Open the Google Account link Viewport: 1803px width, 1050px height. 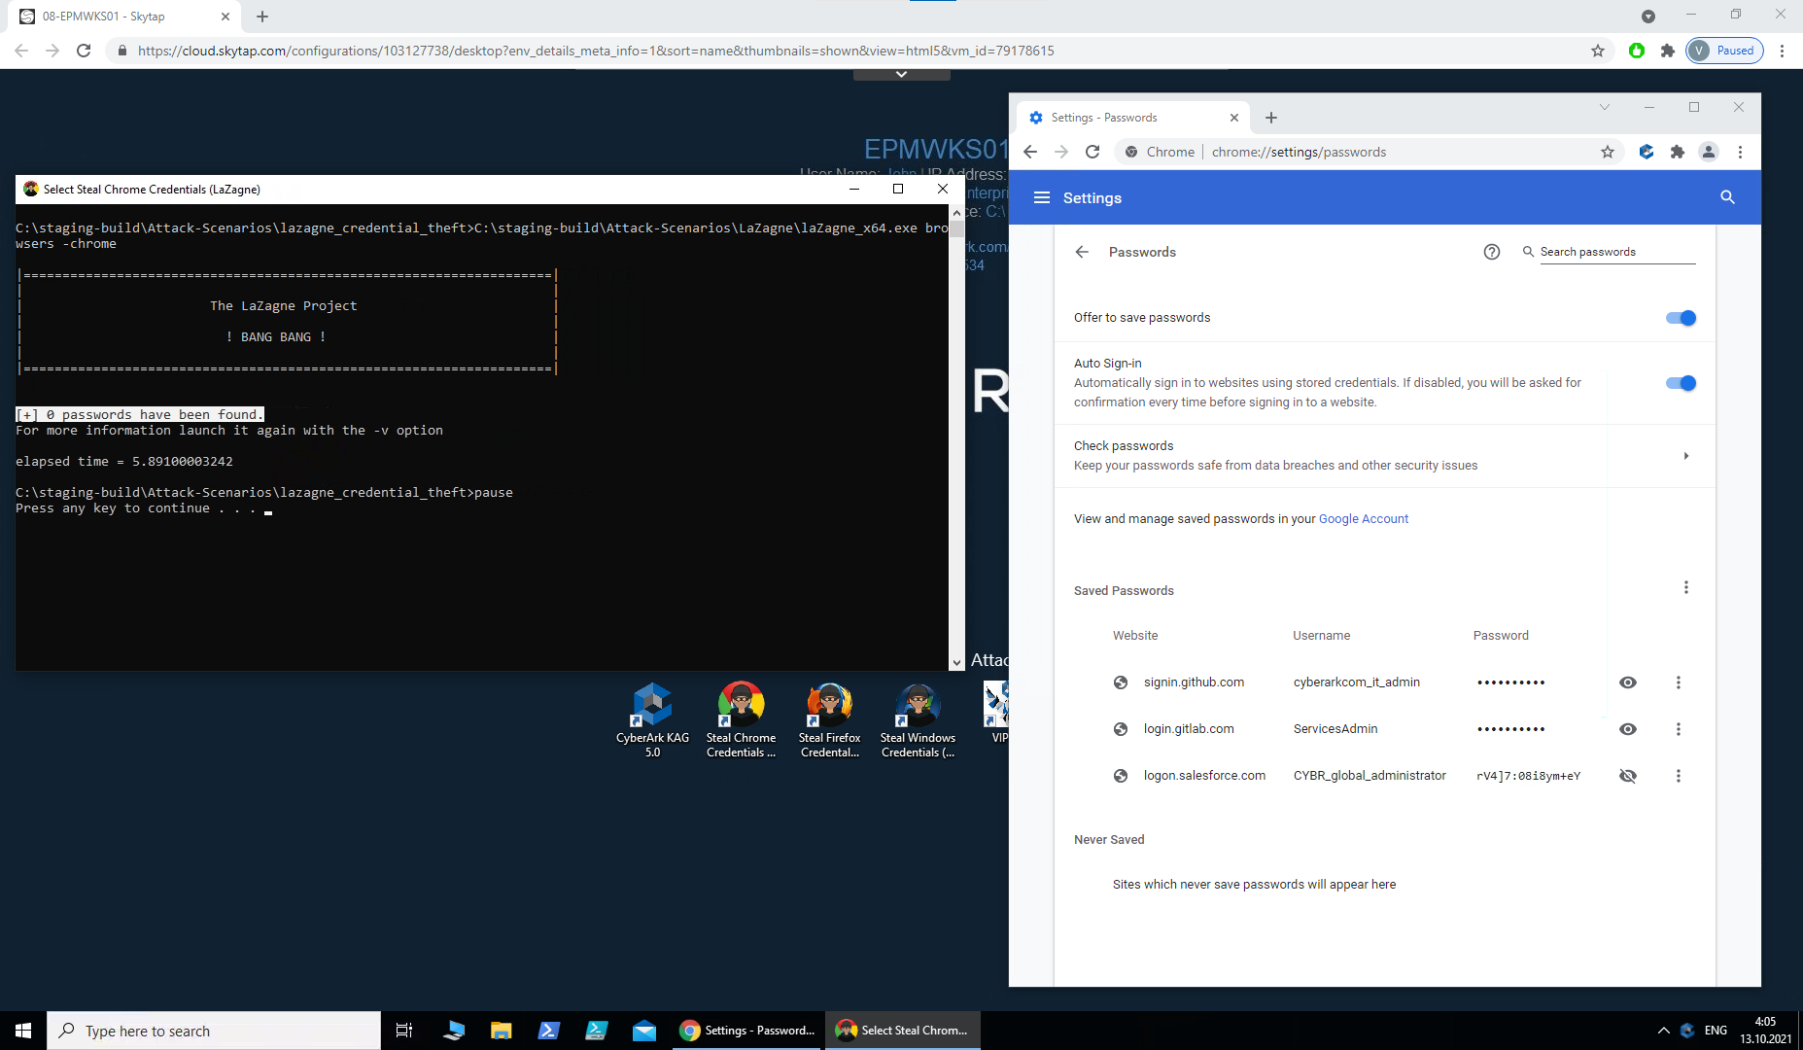[x=1364, y=519]
